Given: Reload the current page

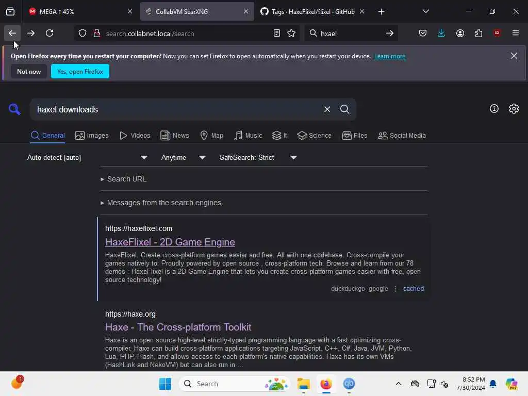Looking at the screenshot, I should coord(49,33).
